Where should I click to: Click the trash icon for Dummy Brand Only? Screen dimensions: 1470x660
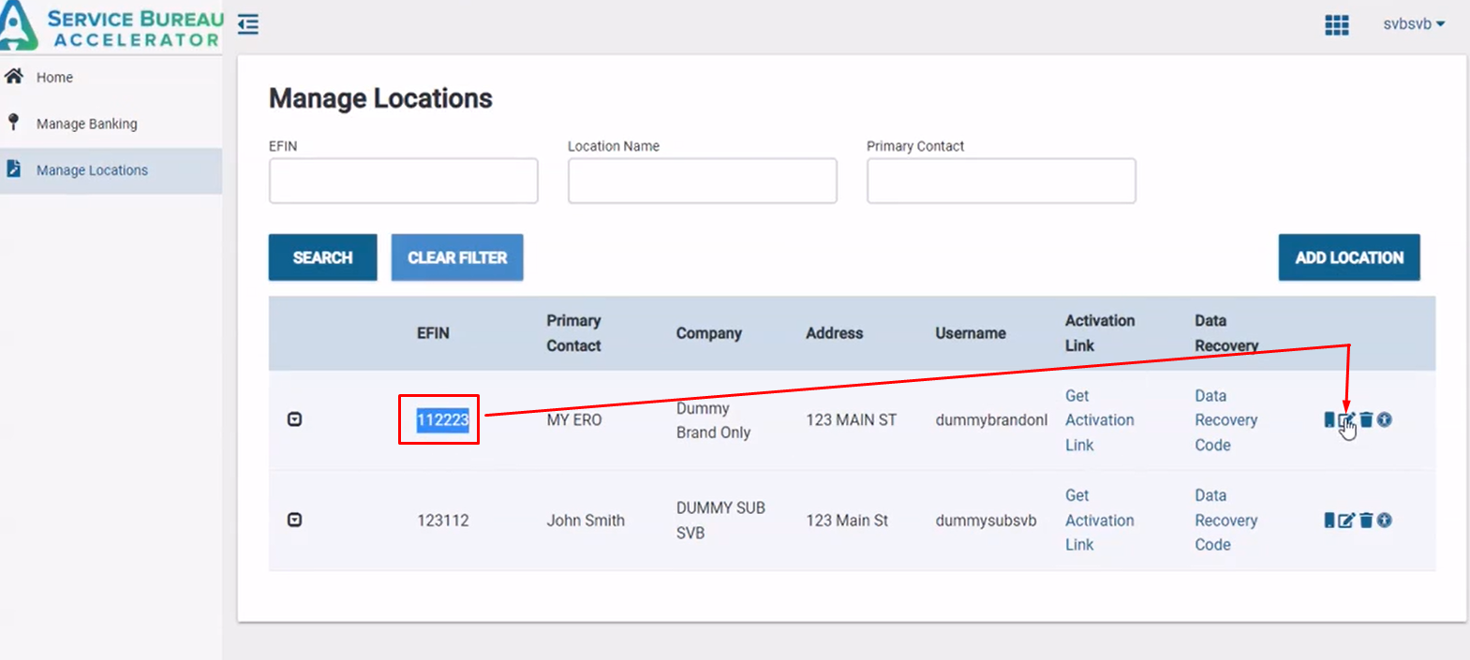(x=1366, y=419)
